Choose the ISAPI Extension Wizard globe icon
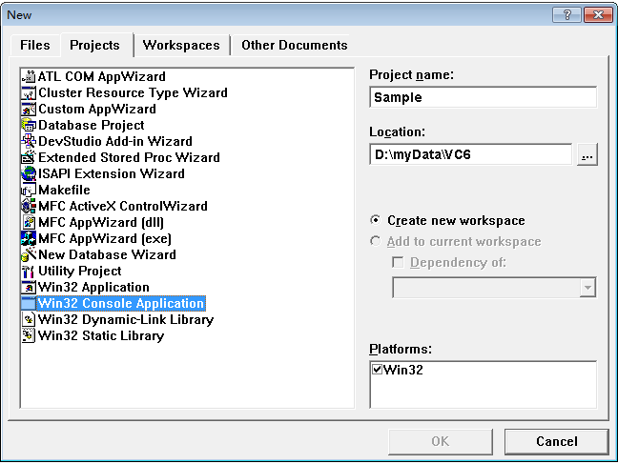The image size is (618, 464). [x=29, y=173]
